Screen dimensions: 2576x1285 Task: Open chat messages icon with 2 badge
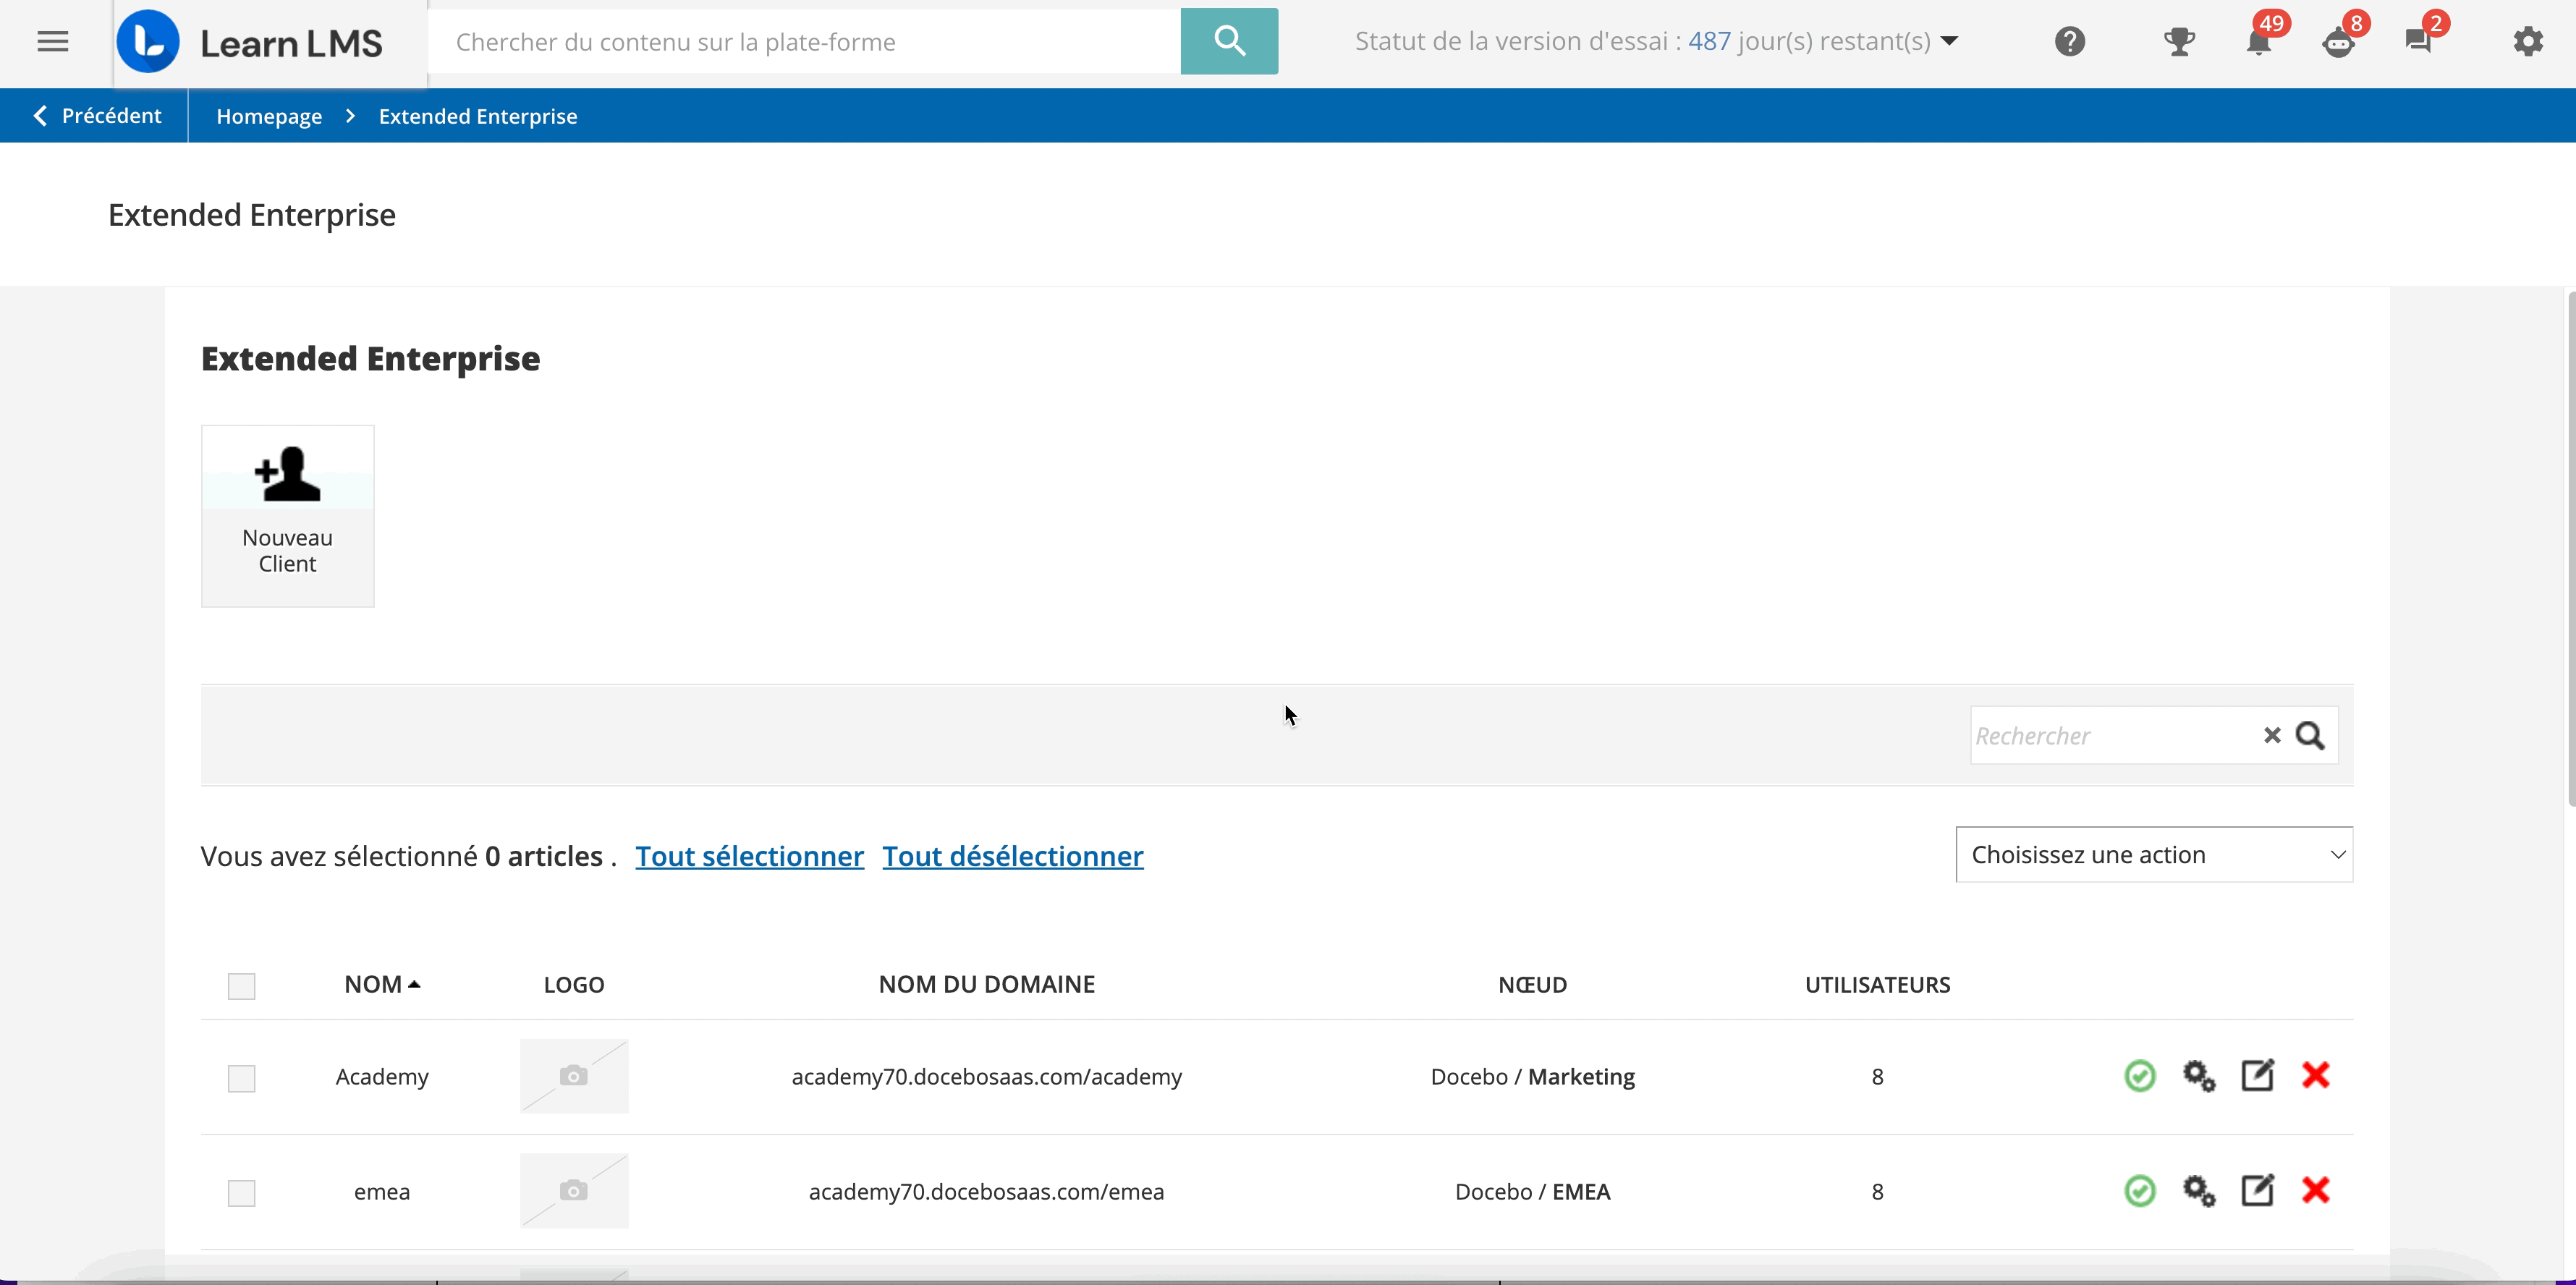[2418, 42]
